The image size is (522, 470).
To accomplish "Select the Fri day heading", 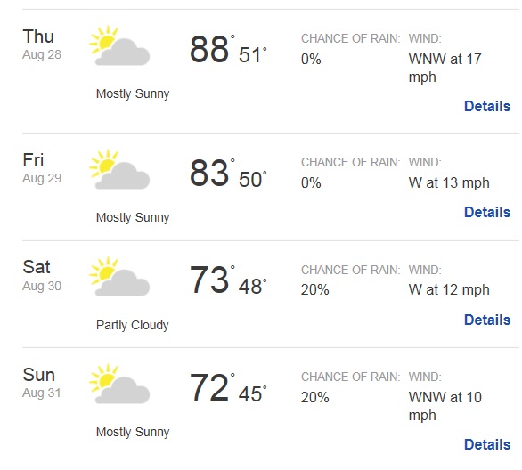I will coord(33,160).
